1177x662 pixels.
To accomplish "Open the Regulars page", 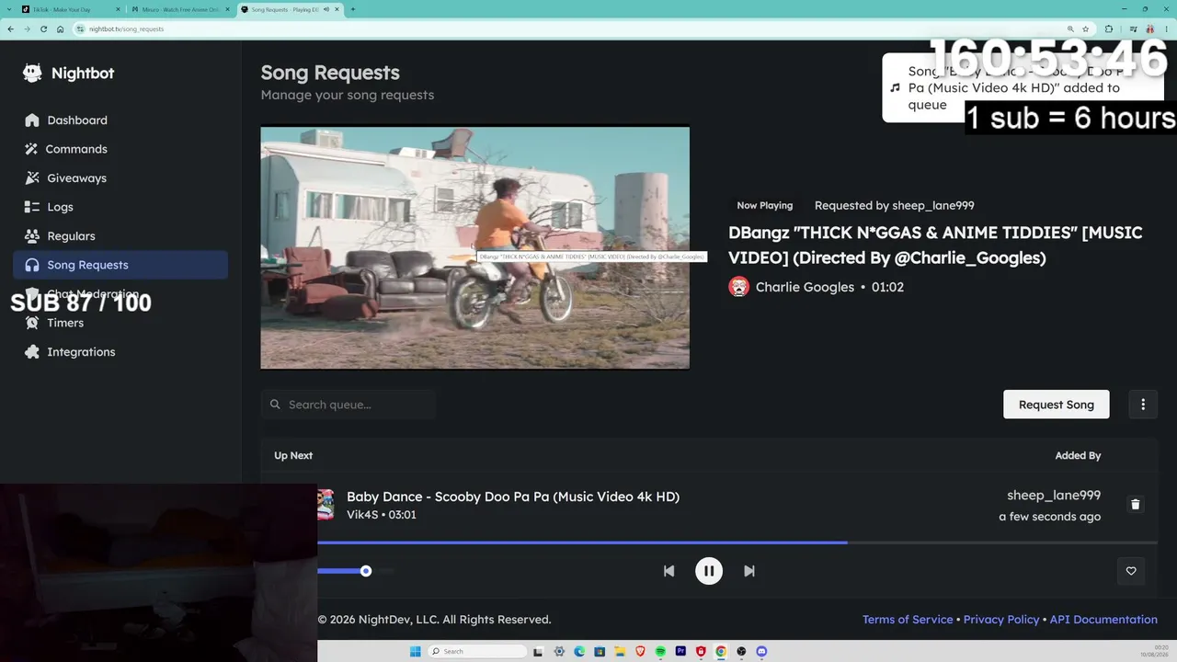I will [x=120, y=236].
